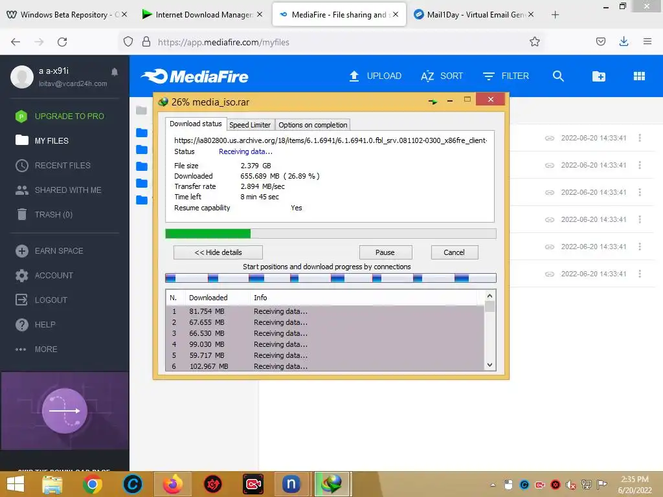Image resolution: width=663 pixels, height=497 pixels.
Task: Click the IDM globe icon in dialog title
Action: tap(163, 102)
